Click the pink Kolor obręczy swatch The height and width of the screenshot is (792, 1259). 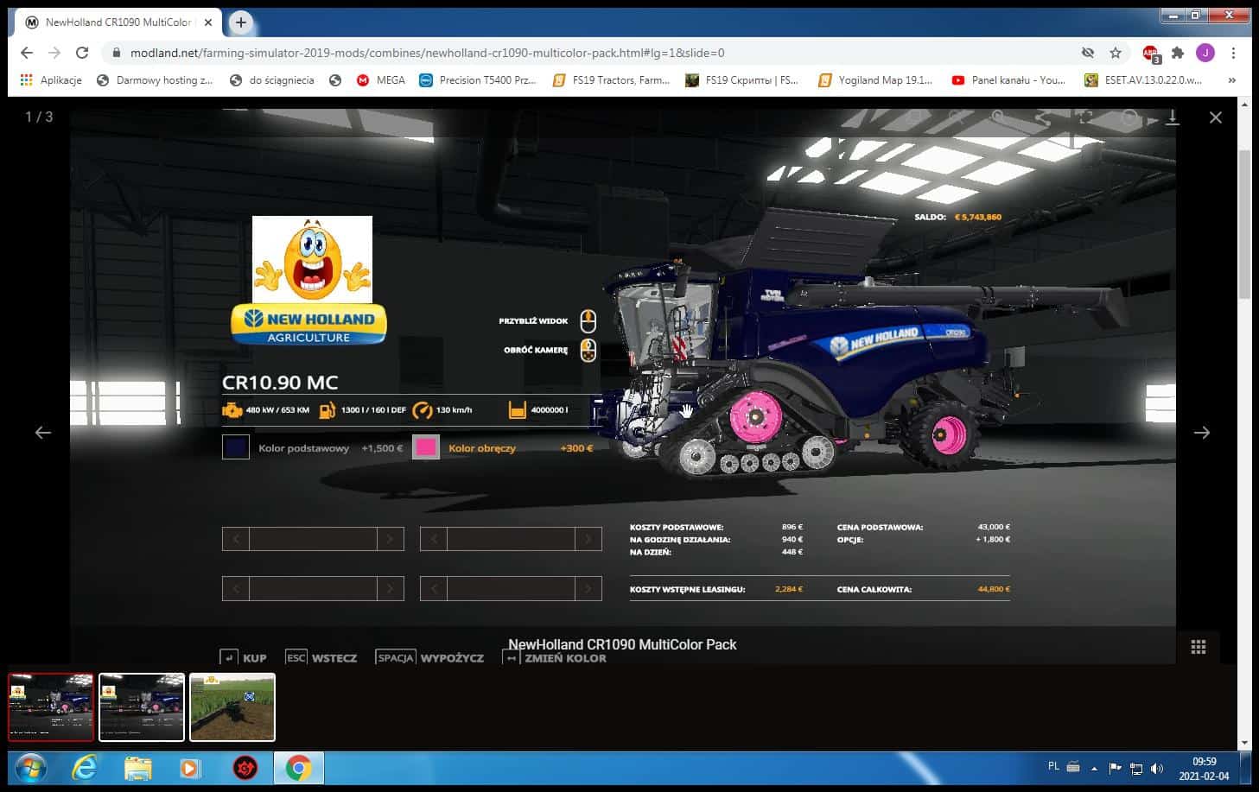coord(426,447)
